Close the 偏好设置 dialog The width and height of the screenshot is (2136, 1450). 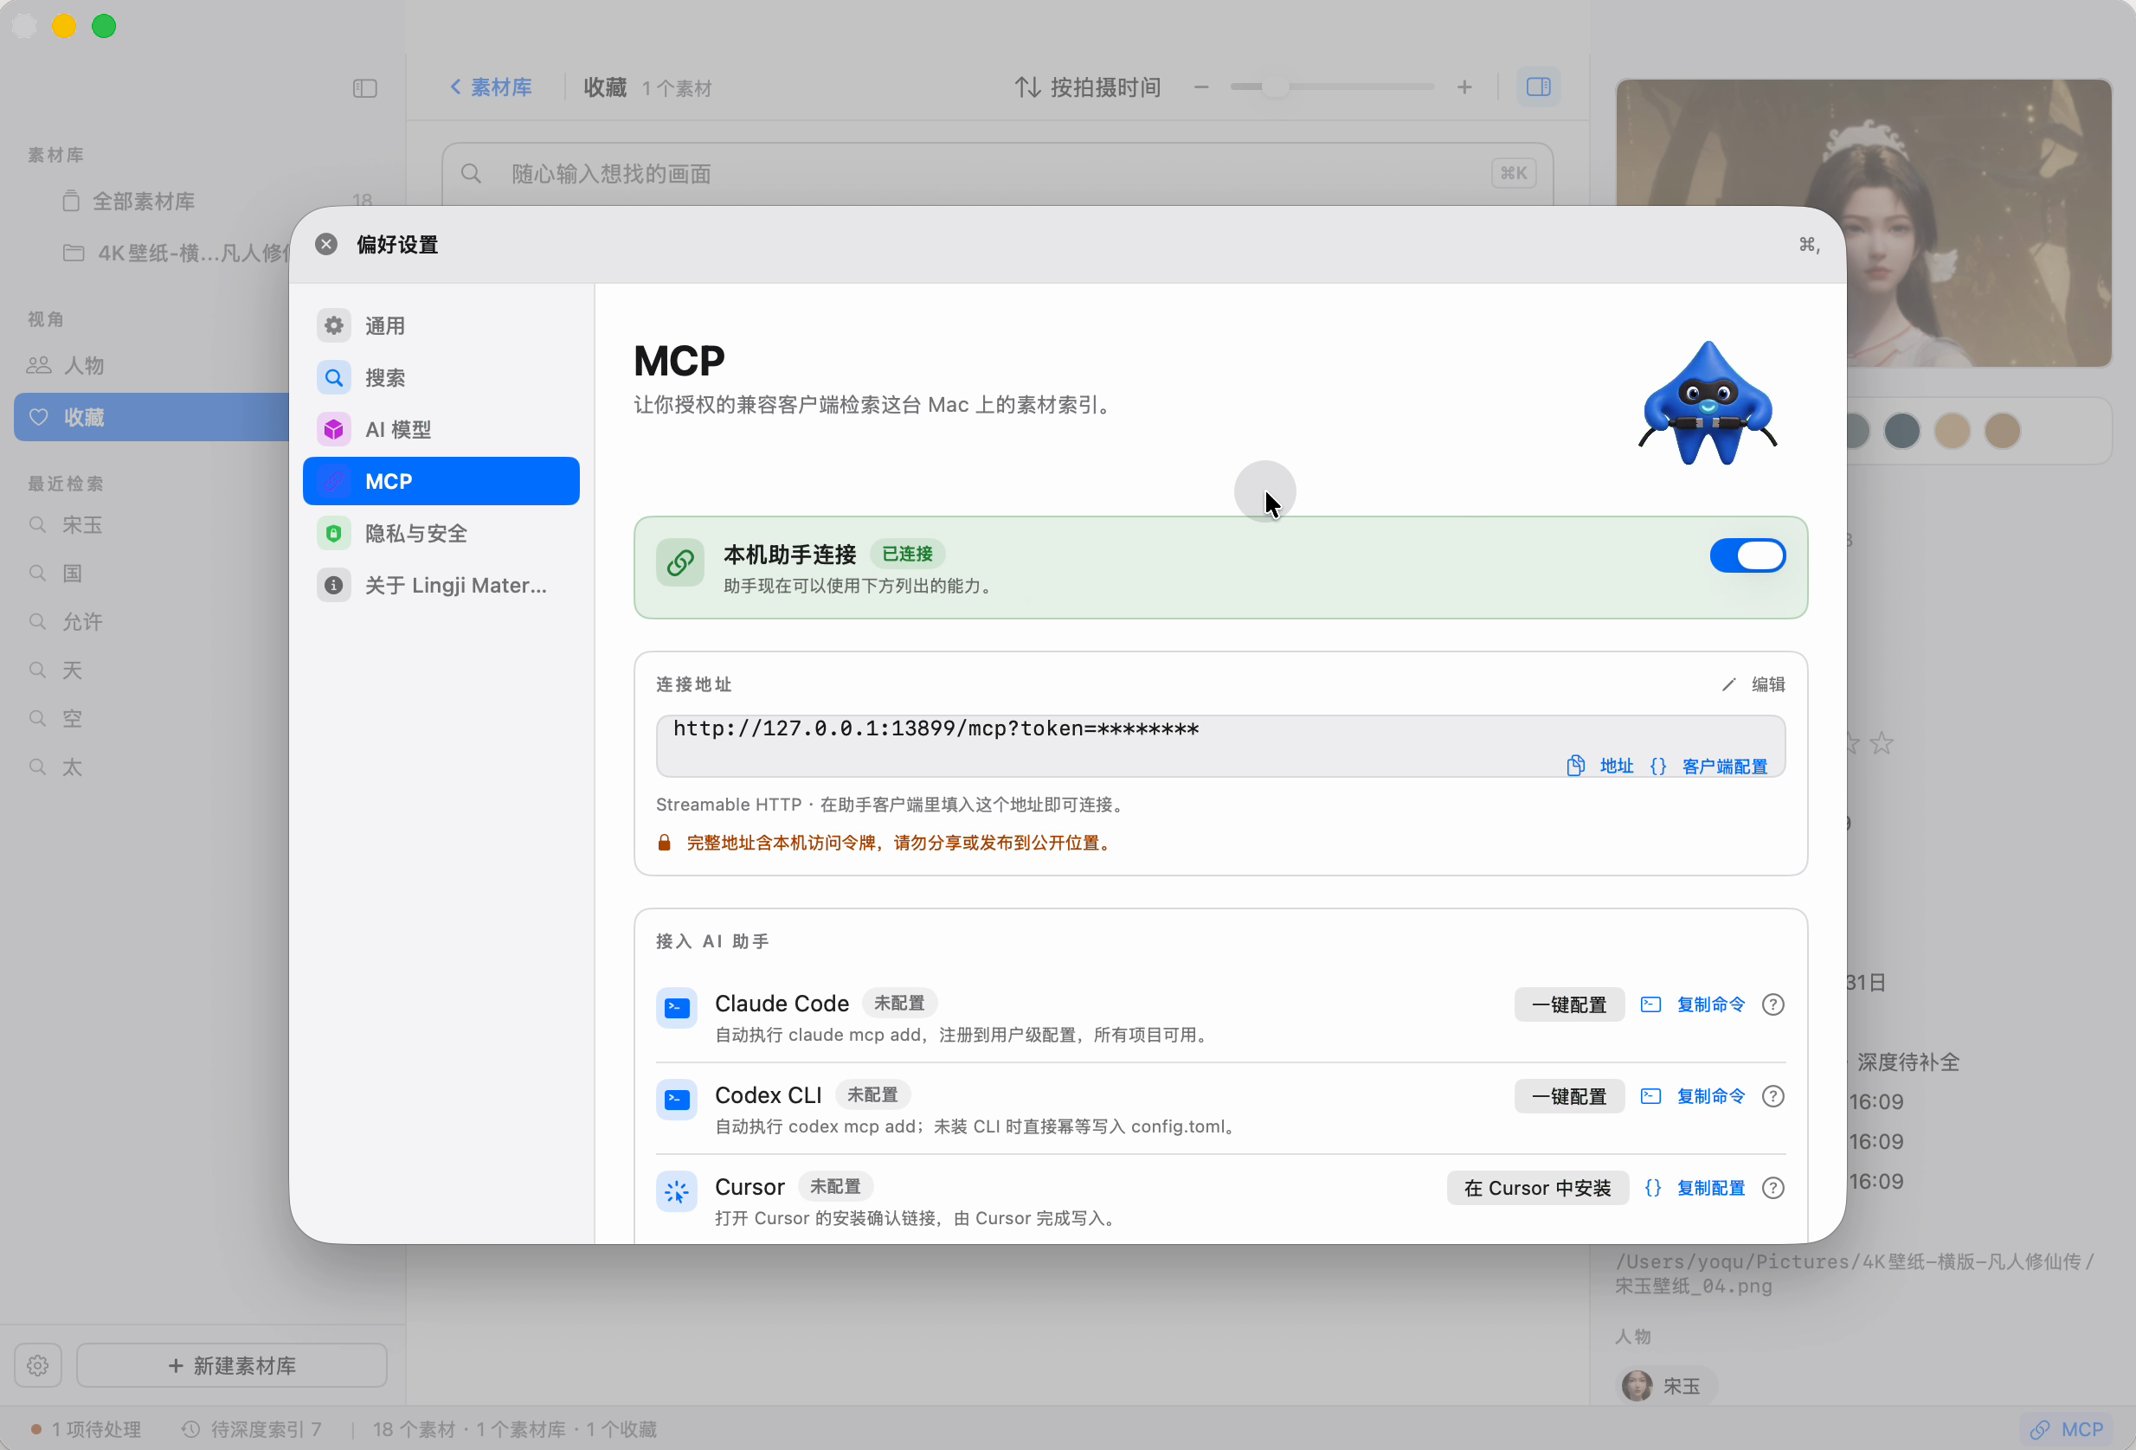pos(326,245)
